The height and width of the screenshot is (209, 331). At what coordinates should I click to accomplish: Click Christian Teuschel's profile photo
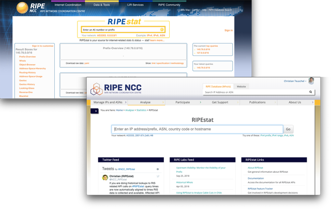point(311,81)
